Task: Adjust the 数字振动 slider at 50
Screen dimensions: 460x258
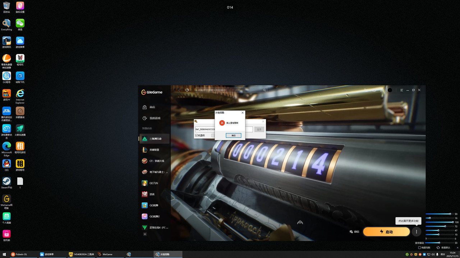Action: [439, 243]
